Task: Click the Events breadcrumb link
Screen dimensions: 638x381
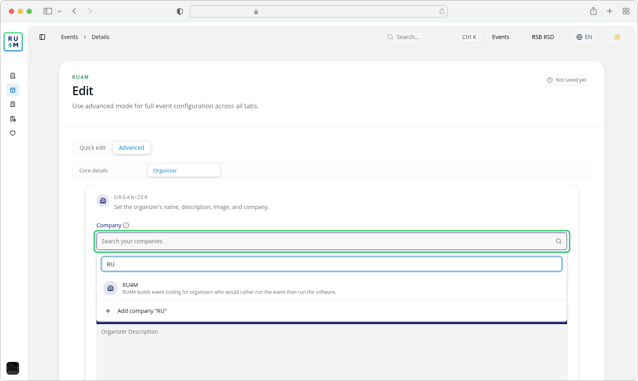Action: coord(69,37)
